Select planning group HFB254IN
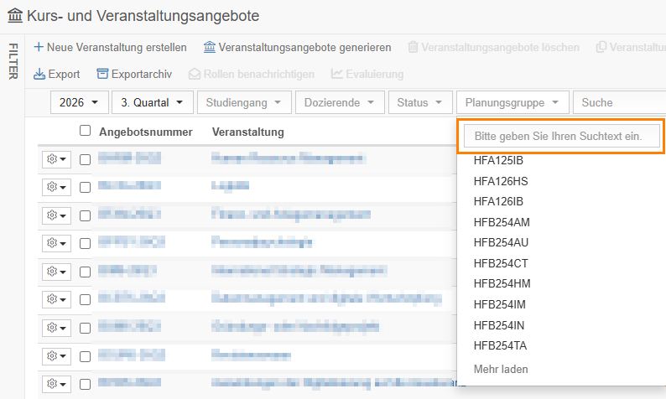The image size is (666, 399). [x=499, y=325]
